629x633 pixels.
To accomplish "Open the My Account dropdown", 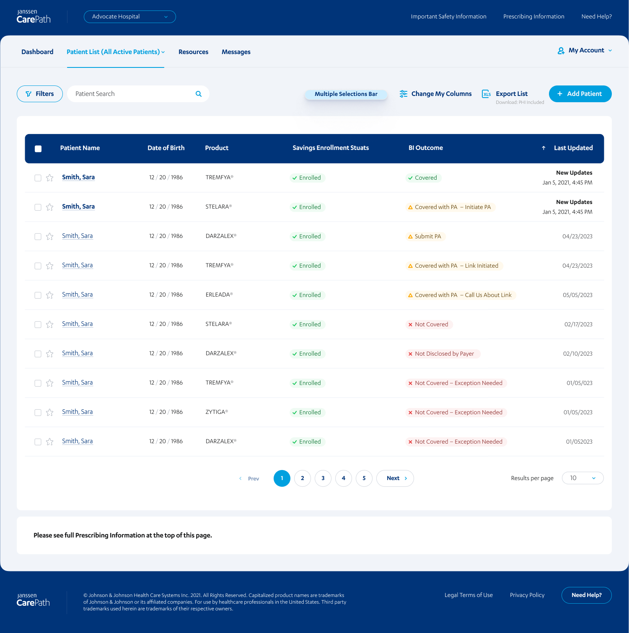I will [585, 50].
